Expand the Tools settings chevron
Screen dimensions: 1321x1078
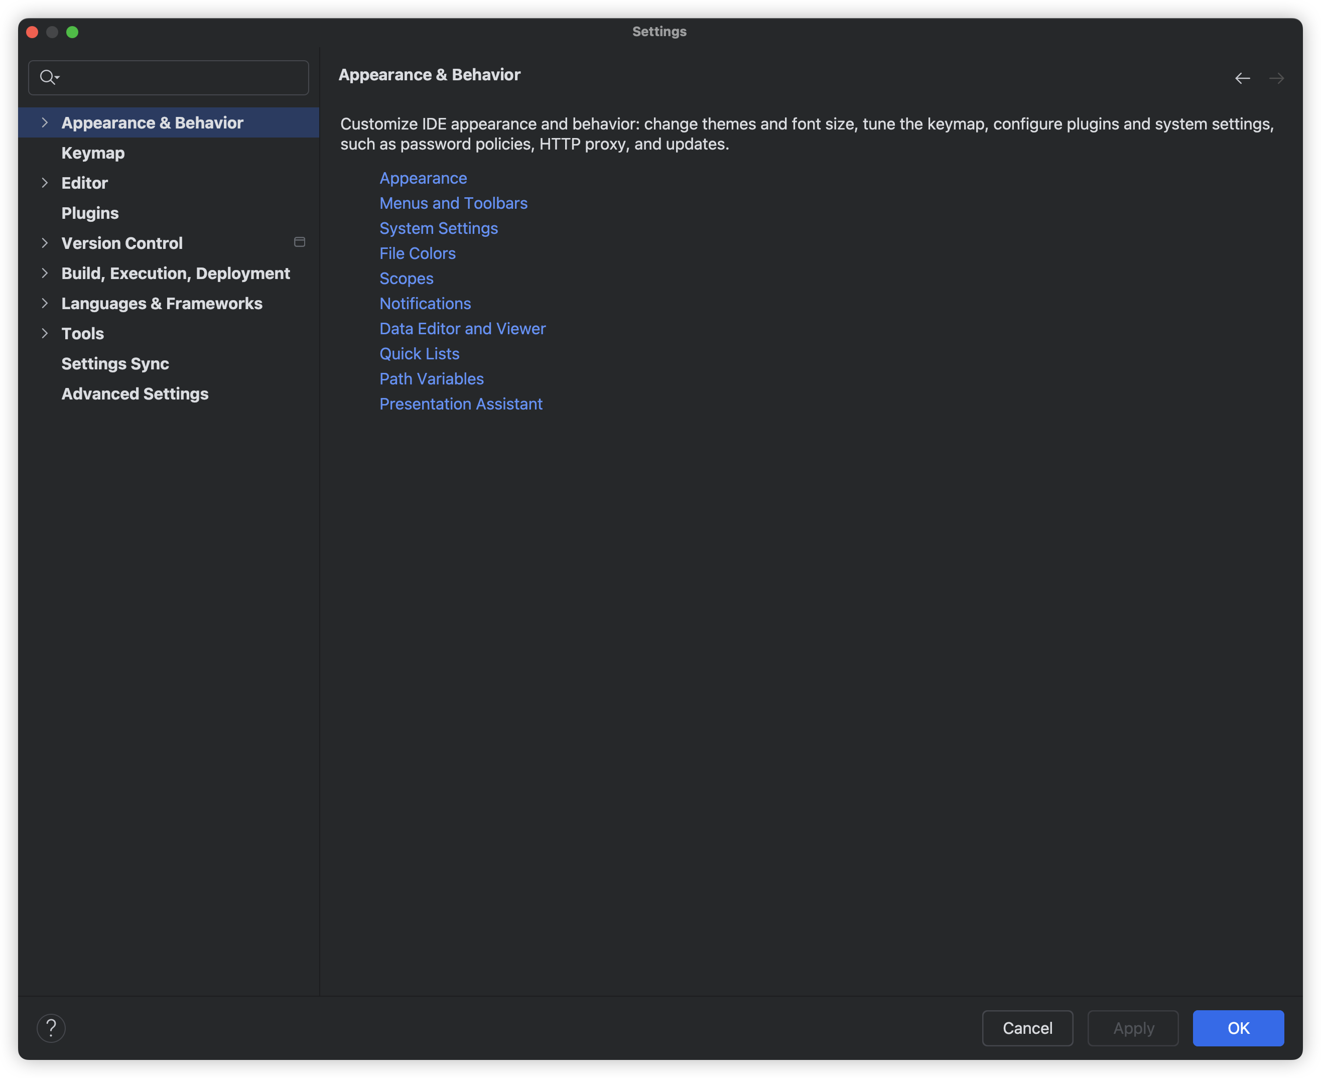44,333
